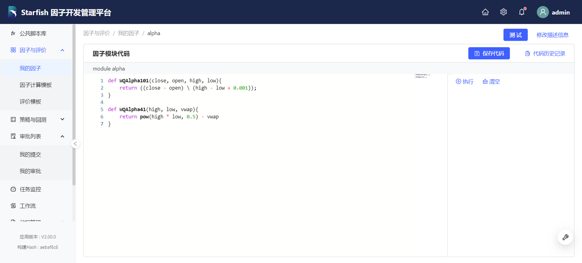Viewport: 582px width, 263px height.
Task: Click the 因子与评价 atom icon
Action: click(x=13, y=50)
